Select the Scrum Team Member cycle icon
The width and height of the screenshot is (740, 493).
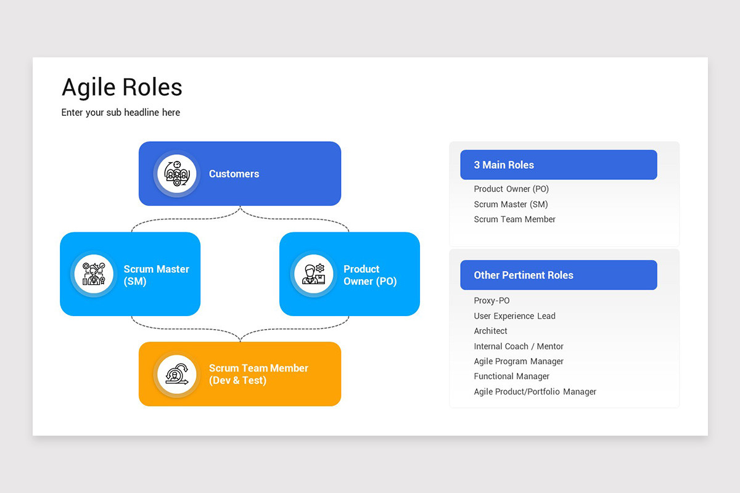177,374
